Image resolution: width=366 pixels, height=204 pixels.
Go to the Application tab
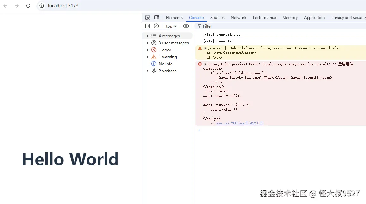click(314, 17)
